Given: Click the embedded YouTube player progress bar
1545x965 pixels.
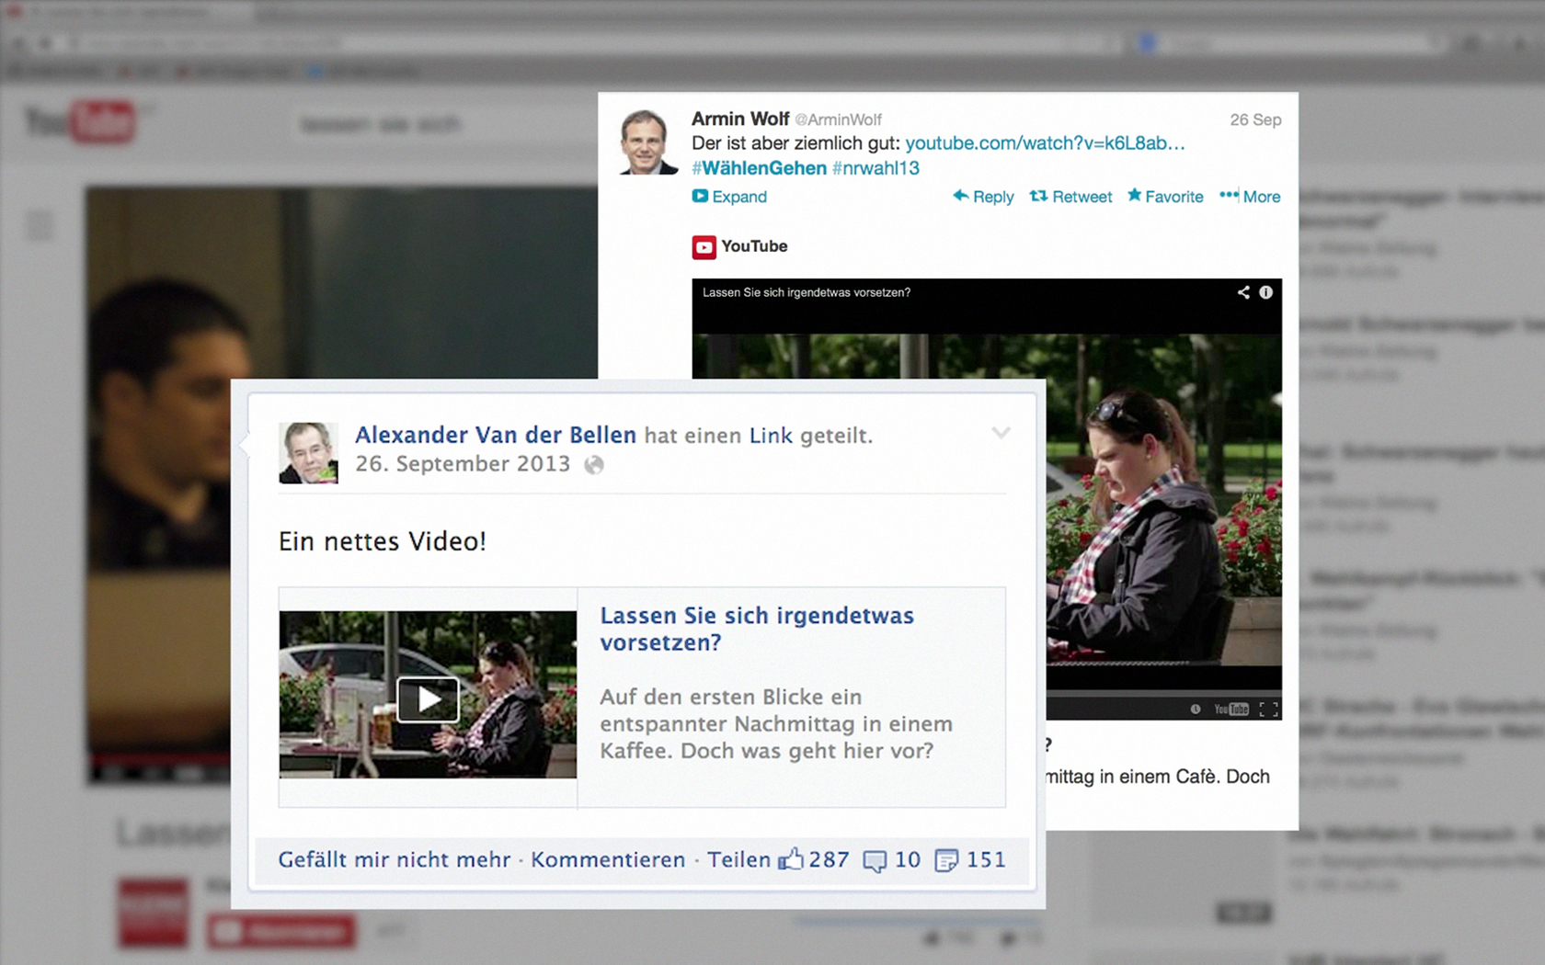Looking at the screenshot, I should click(x=1163, y=693).
